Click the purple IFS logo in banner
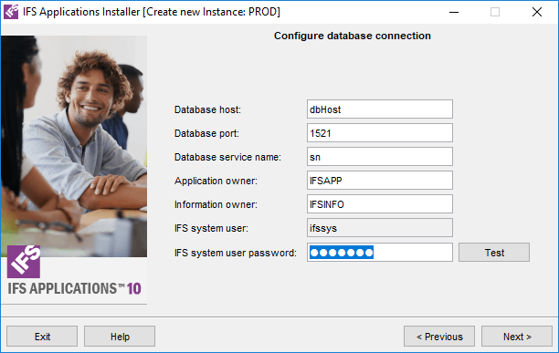The image size is (559, 353). pyautogui.click(x=24, y=262)
